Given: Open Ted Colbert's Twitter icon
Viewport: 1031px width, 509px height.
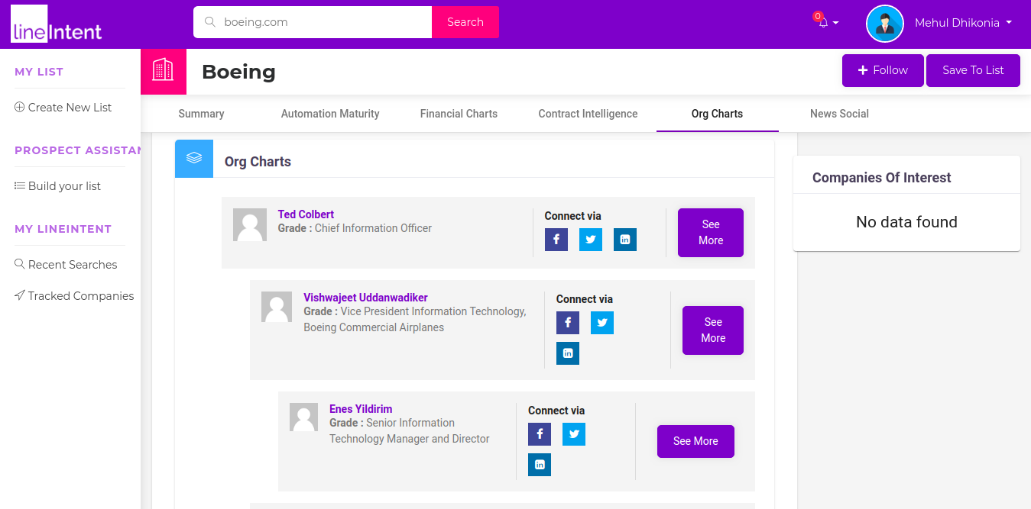Looking at the screenshot, I should pos(590,240).
